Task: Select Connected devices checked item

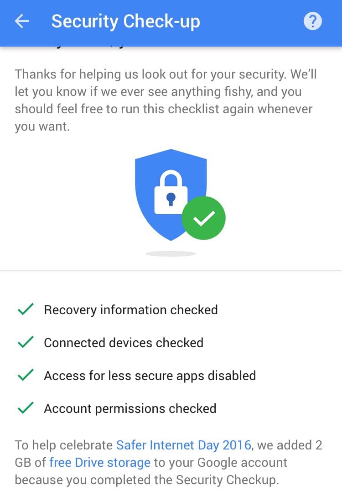Action: 124,343
